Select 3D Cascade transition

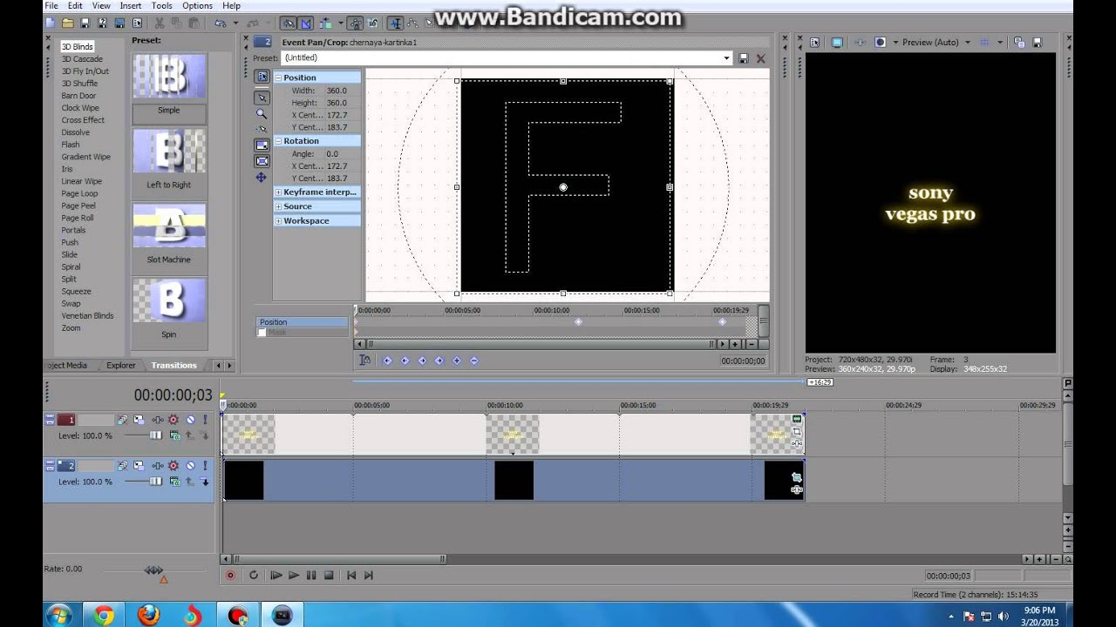pyautogui.click(x=82, y=59)
